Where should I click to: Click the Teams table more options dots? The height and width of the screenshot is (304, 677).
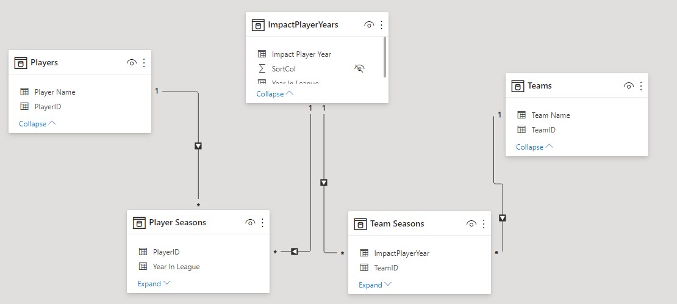(642, 86)
